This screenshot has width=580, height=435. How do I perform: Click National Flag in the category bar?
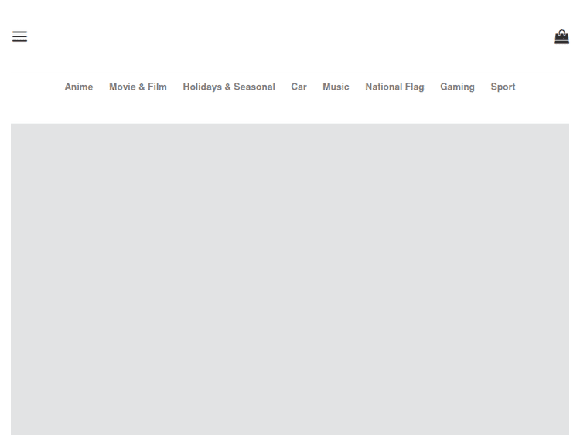[394, 87]
